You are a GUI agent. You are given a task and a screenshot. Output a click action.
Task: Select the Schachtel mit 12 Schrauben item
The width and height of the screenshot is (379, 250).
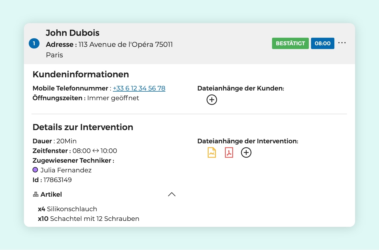tap(94, 219)
